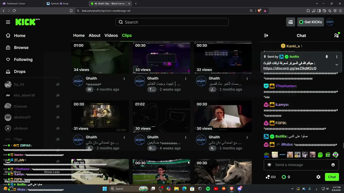Open options for the 34 views clip
Viewport: 344px width, 193px height.
click(x=124, y=79)
